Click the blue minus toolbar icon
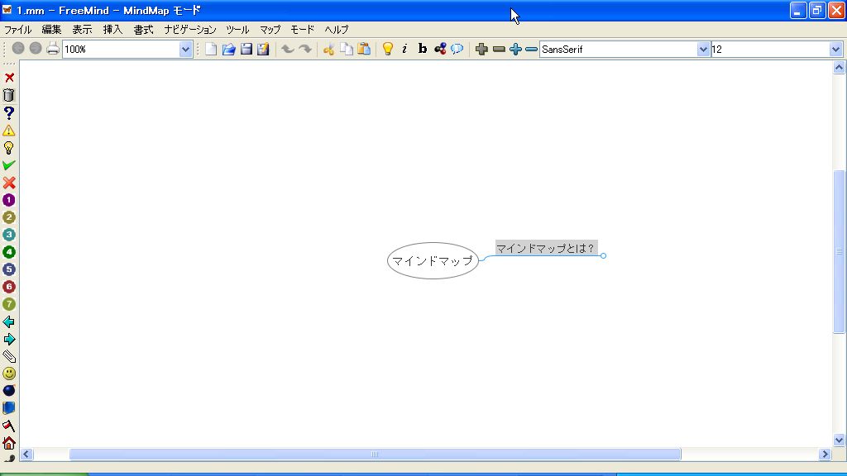This screenshot has width=847, height=476. click(x=532, y=50)
